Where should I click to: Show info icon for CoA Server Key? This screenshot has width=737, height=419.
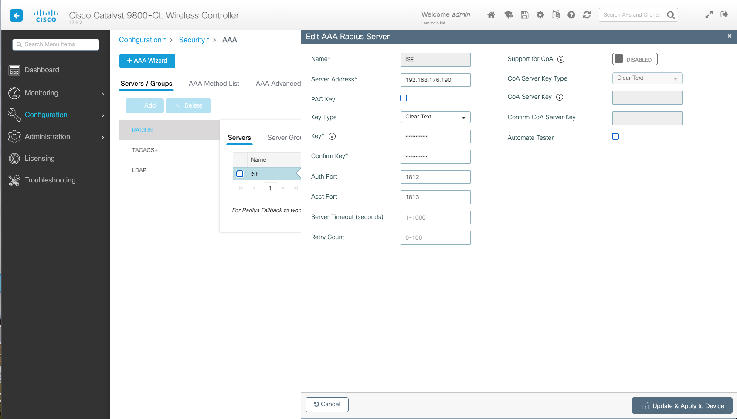[x=560, y=97]
